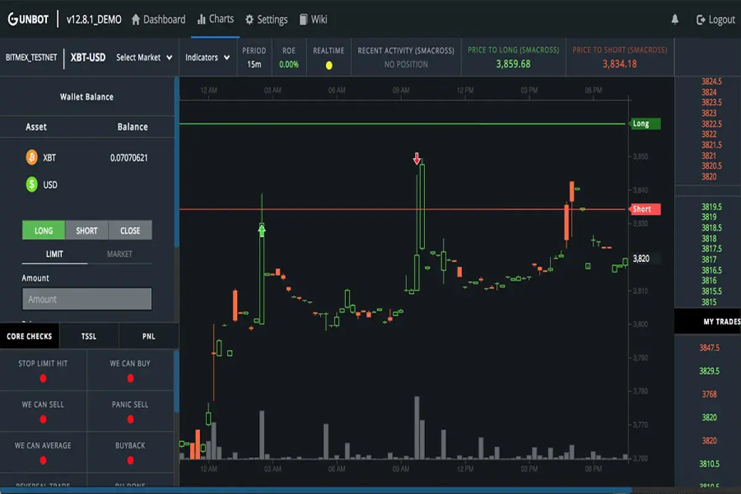Screen dimensions: 741x494
Task: Open notifications via the bell icon
Action: coord(673,19)
